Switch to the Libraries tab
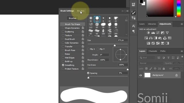The image size is (184, 103). [x=152, y=24]
